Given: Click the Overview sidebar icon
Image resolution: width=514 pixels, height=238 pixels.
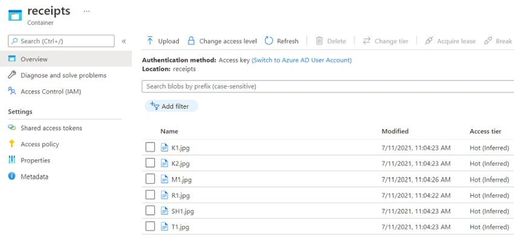Looking at the screenshot, I should click(x=12, y=59).
